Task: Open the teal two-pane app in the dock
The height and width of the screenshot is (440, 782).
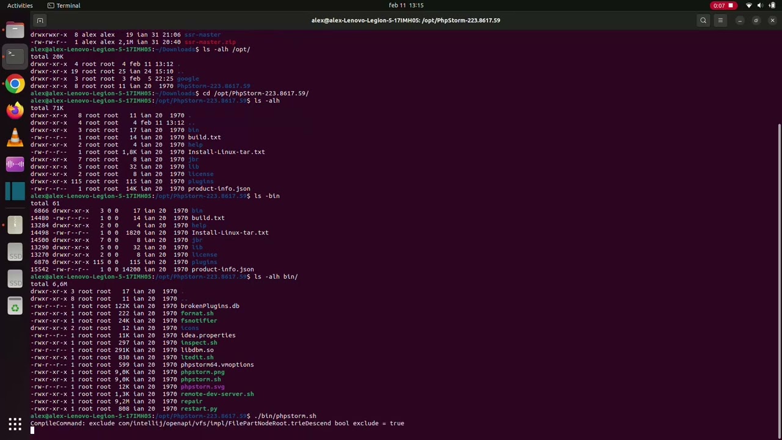Action: [15, 191]
